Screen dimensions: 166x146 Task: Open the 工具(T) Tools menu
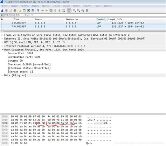pos(98,6)
